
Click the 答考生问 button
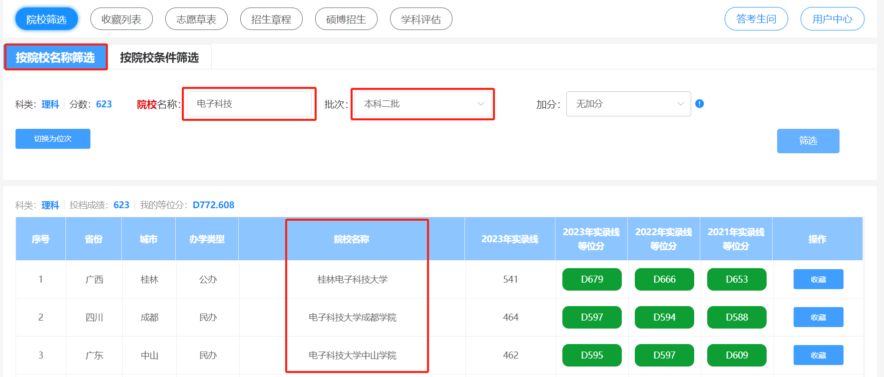click(x=756, y=19)
